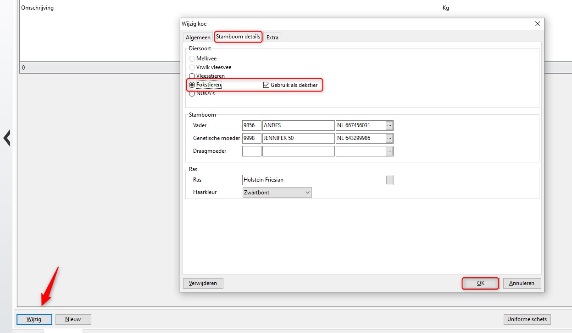Click the Nieuw button
This screenshot has height=333, width=572.
(x=73, y=319)
